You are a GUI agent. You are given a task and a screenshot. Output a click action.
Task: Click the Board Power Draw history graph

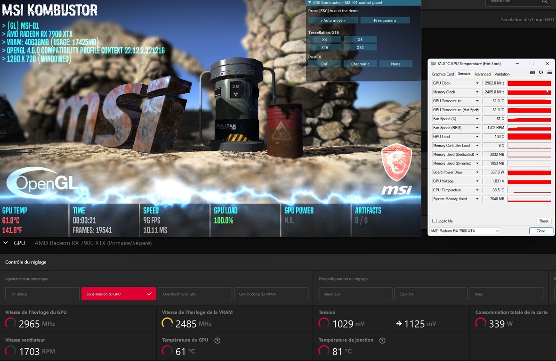tap(529, 172)
